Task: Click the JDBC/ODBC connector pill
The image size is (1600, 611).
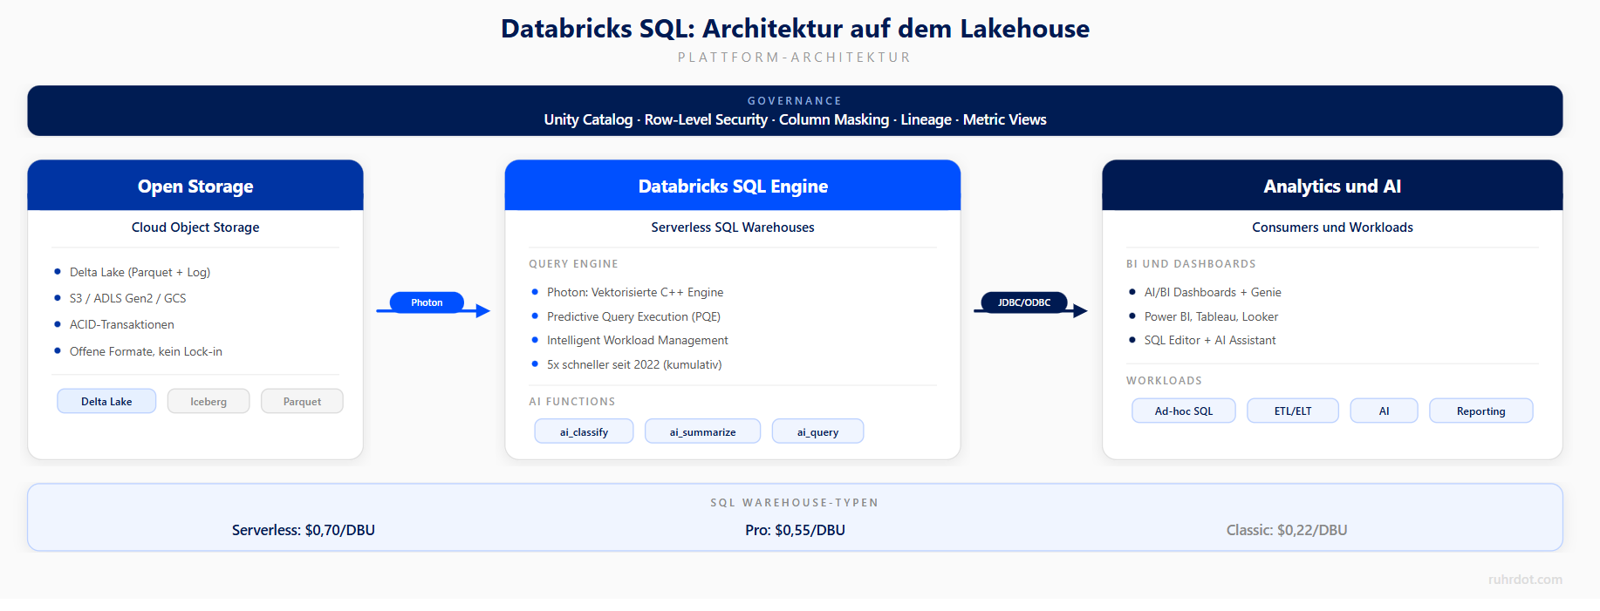Action: point(1024,302)
